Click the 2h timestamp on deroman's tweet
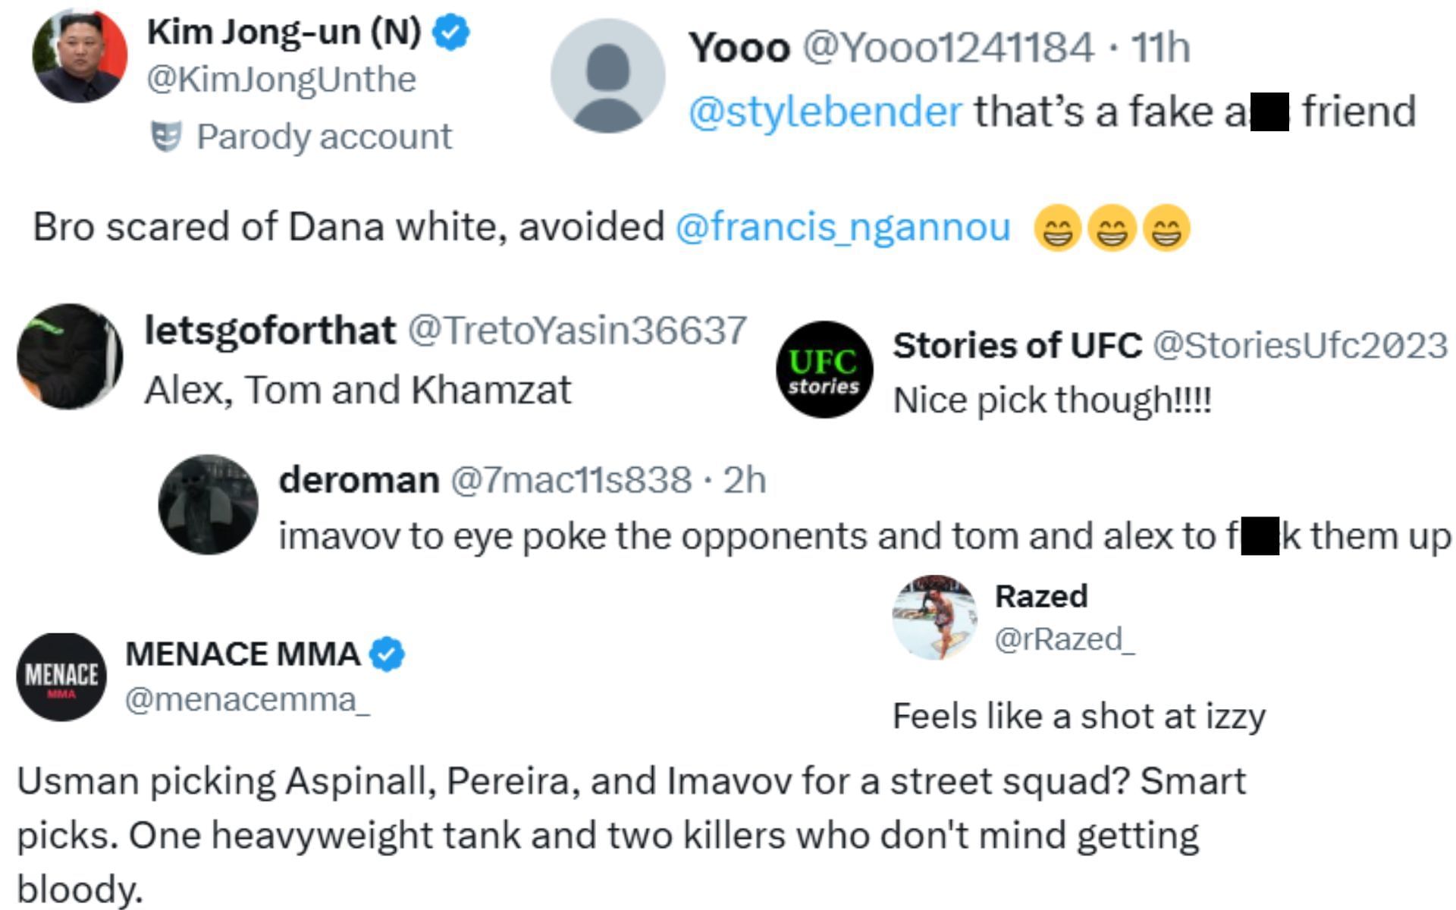Viewport: 1456px width, 910px height. point(744,480)
